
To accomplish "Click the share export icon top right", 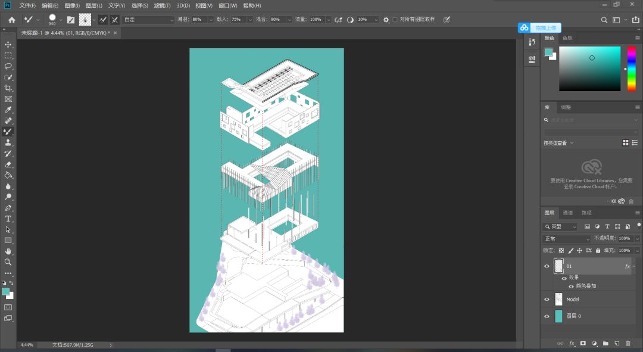I will pyautogui.click(x=636, y=20).
